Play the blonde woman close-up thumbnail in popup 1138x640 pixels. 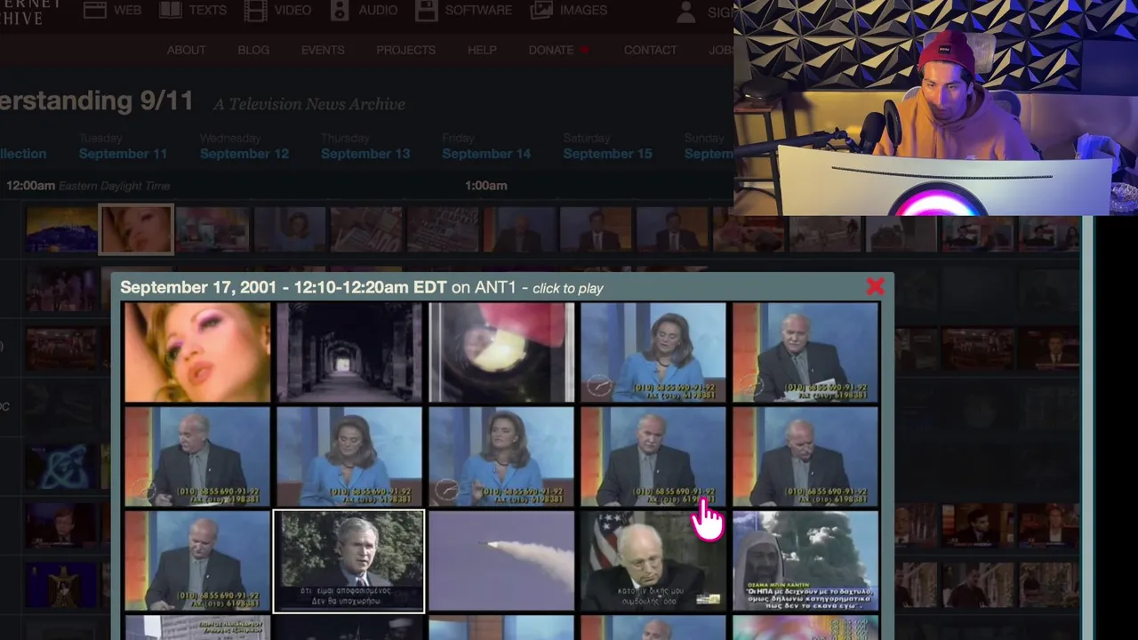(x=197, y=352)
